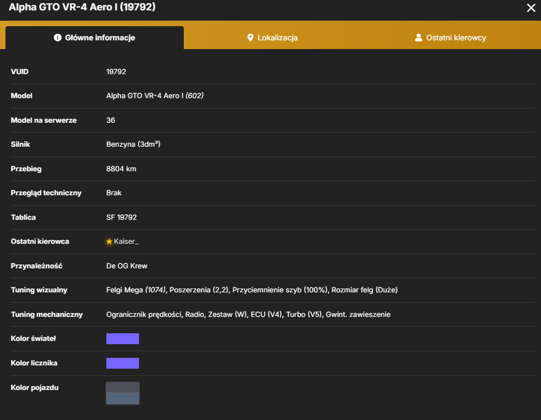Click the Kolor pojazdu row label

tap(35, 388)
